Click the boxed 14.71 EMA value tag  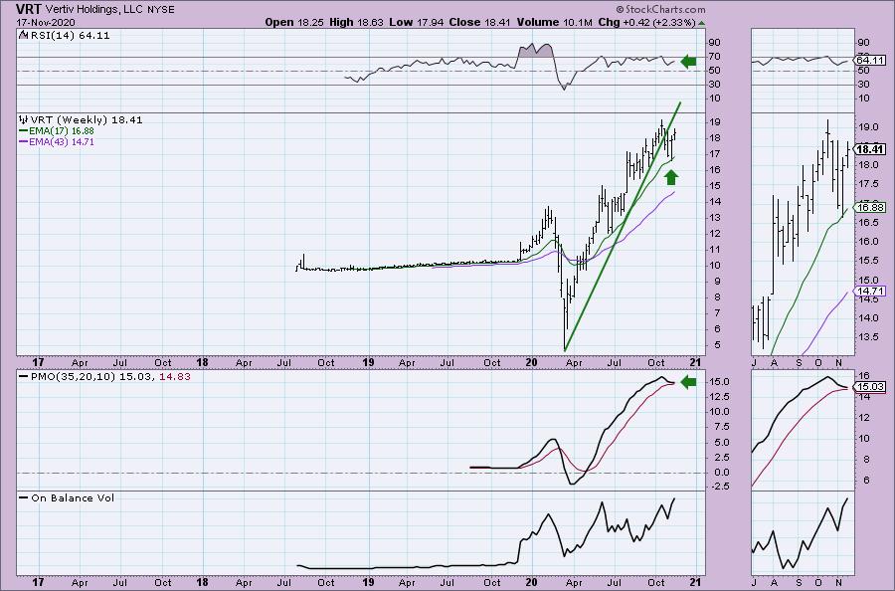pos(870,292)
